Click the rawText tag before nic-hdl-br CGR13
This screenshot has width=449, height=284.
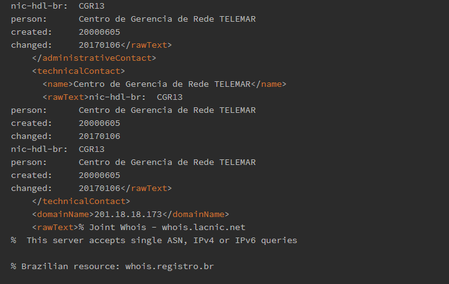click(x=66, y=97)
